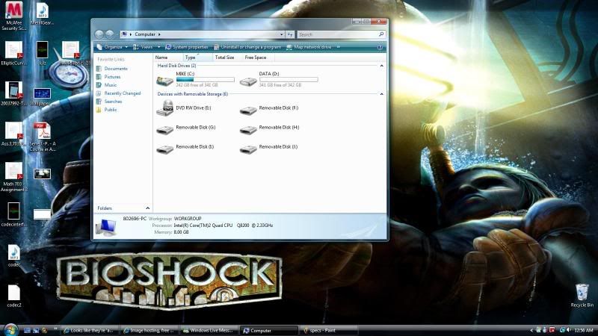Screen dimensions: 598x336
Task: Open the DATA (D:) drive
Action: pos(279,79)
